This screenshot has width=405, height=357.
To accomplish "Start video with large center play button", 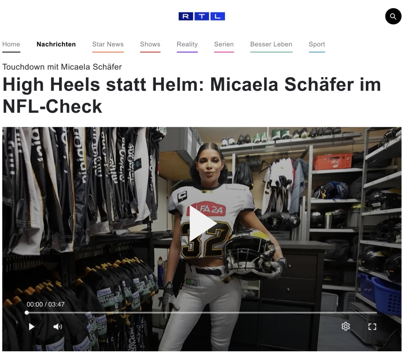I will [x=202, y=223].
